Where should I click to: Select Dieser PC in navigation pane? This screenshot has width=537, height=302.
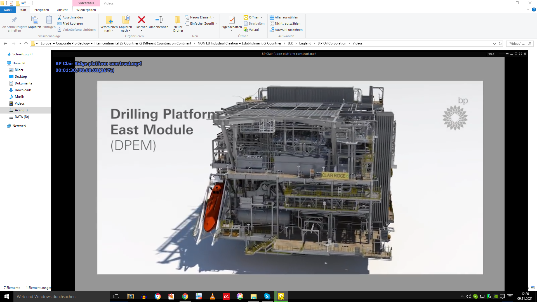[19, 63]
